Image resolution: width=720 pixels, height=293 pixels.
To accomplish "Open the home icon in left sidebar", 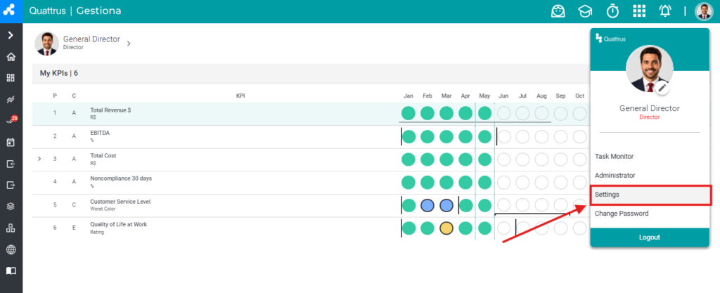I will pos(11,57).
